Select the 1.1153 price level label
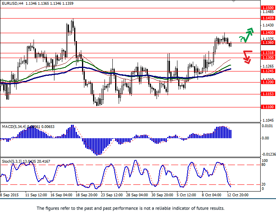Screen dimensions: 276x218 [268, 94]
